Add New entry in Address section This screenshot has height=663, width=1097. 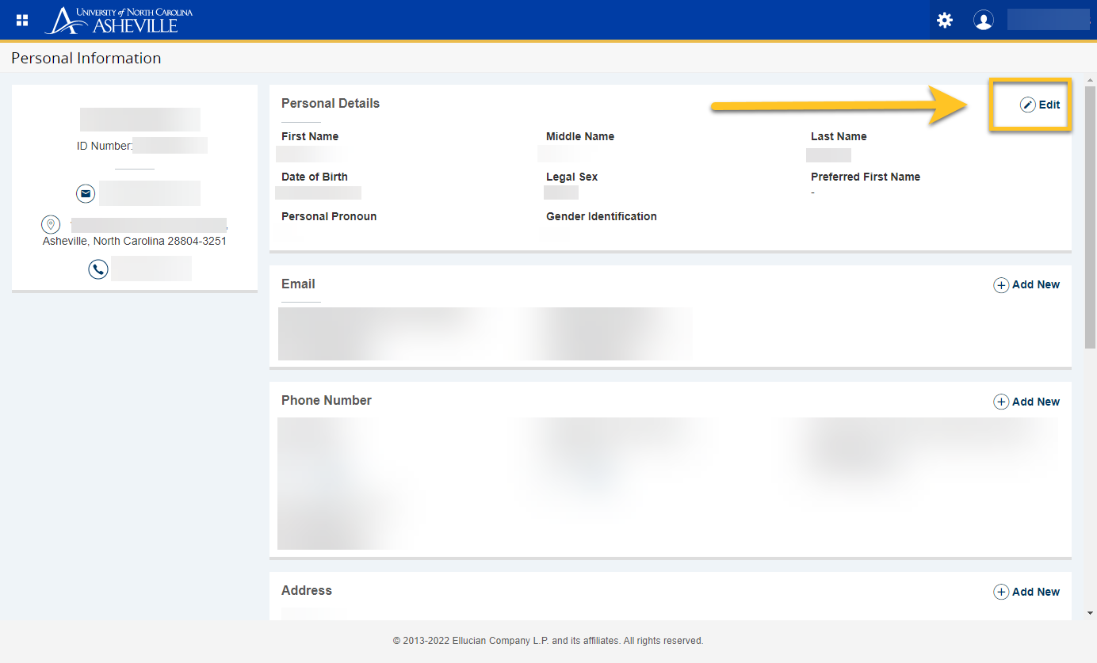click(1026, 592)
